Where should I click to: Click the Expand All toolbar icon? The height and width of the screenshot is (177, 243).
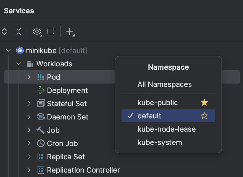click(4, 32)
